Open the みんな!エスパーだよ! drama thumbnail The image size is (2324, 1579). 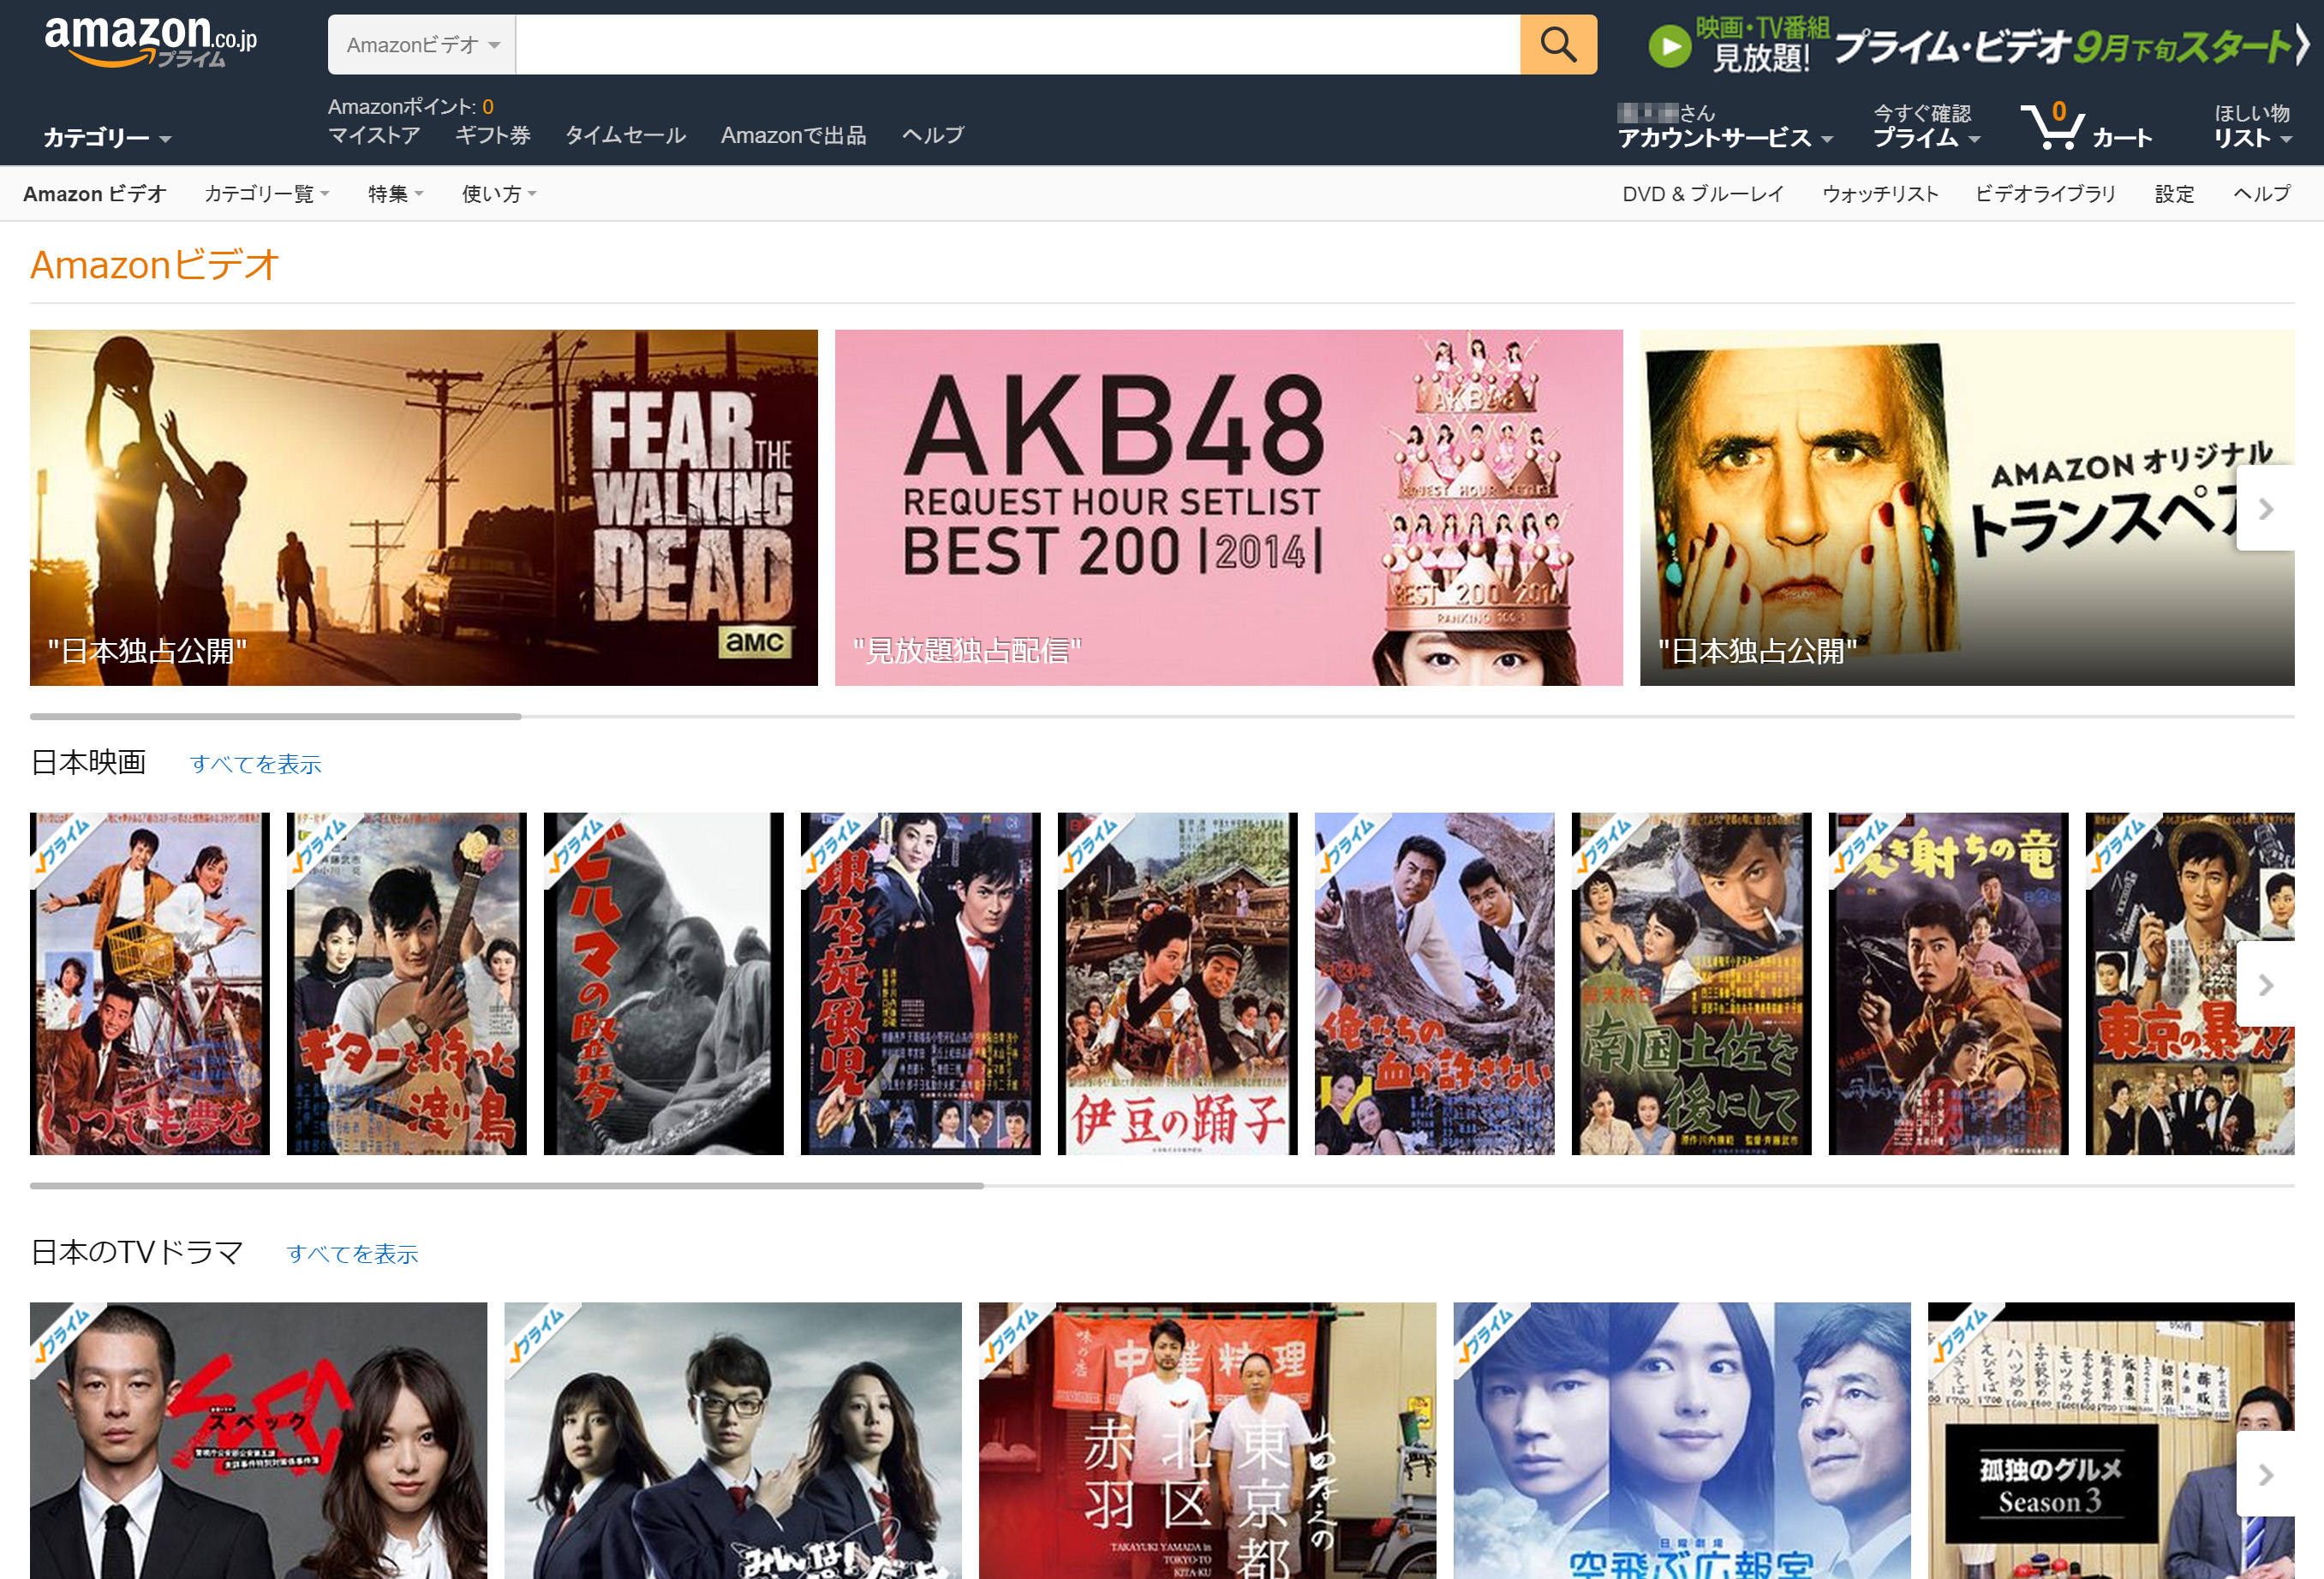(733, 1440)
